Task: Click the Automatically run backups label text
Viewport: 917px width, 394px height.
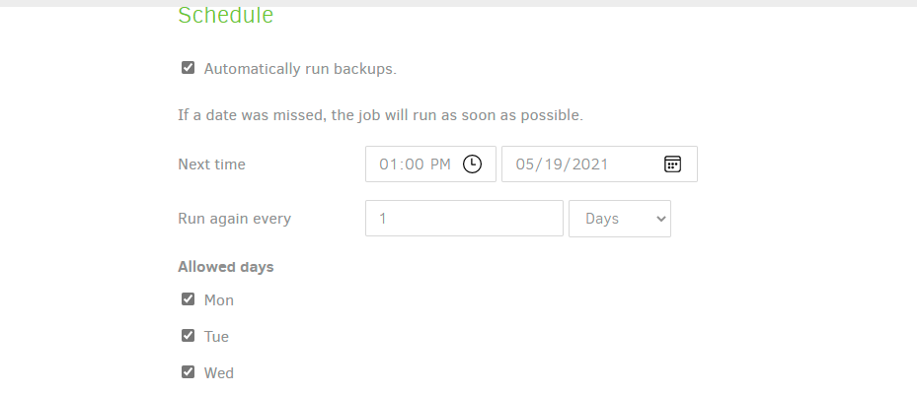Action: click(300, 69)
